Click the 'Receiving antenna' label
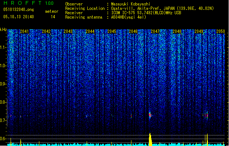The width and height of the screenshot is (229, 146). 84,17
